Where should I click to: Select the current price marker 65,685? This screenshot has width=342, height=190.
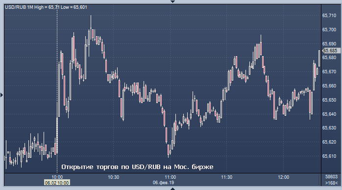330,51
